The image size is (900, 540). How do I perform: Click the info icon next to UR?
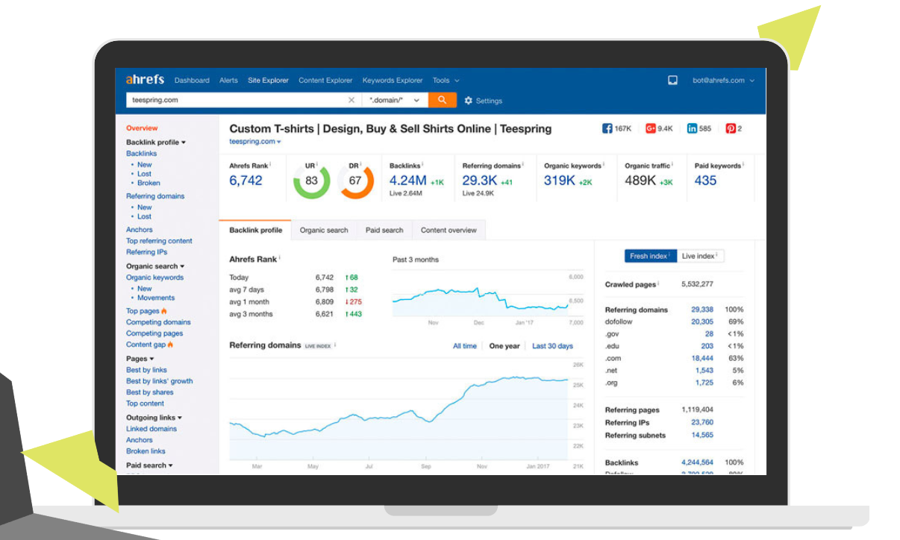click(317, 164)
